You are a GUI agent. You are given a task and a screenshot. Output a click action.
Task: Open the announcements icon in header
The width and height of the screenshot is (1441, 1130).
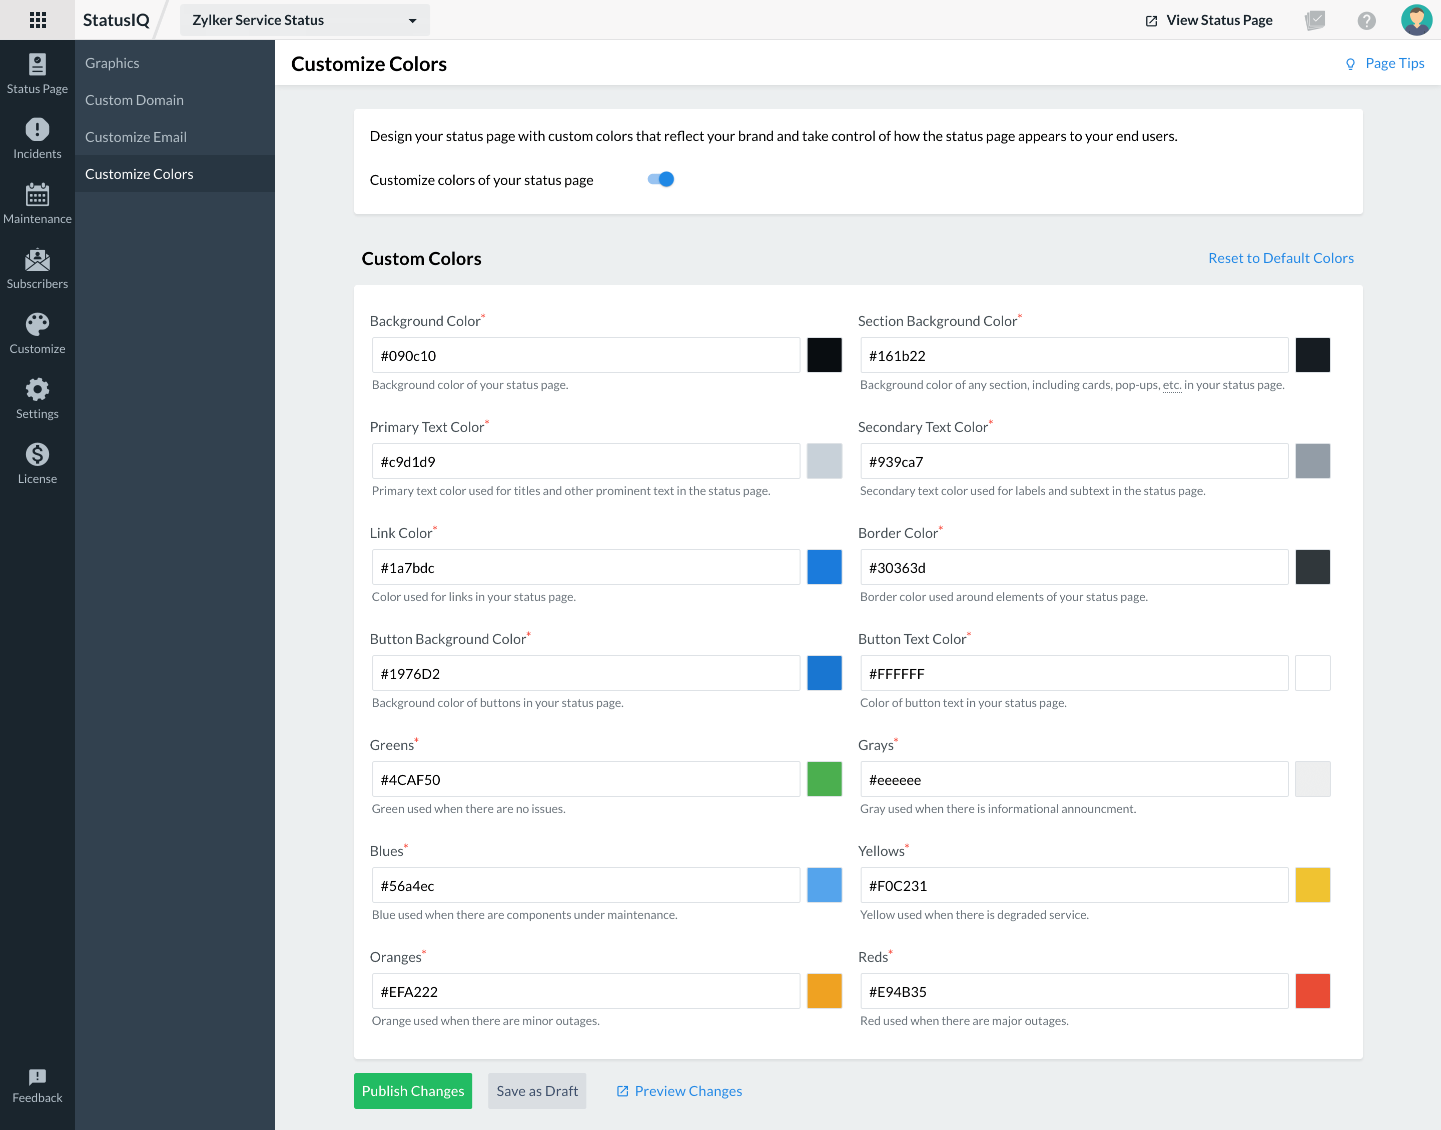(x=1314, y=20)
